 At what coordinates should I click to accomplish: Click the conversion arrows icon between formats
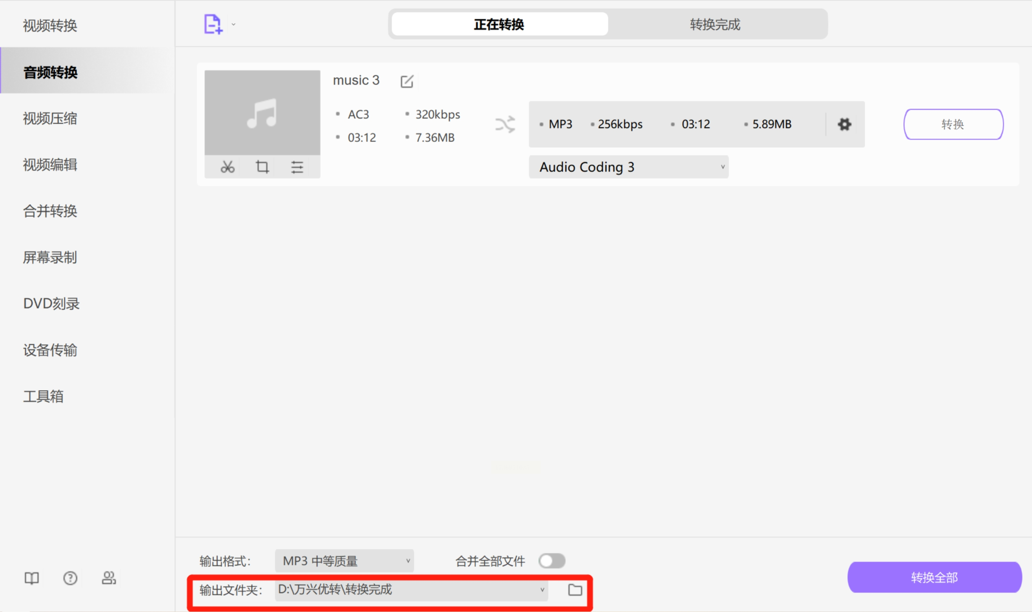coord(506,124)
